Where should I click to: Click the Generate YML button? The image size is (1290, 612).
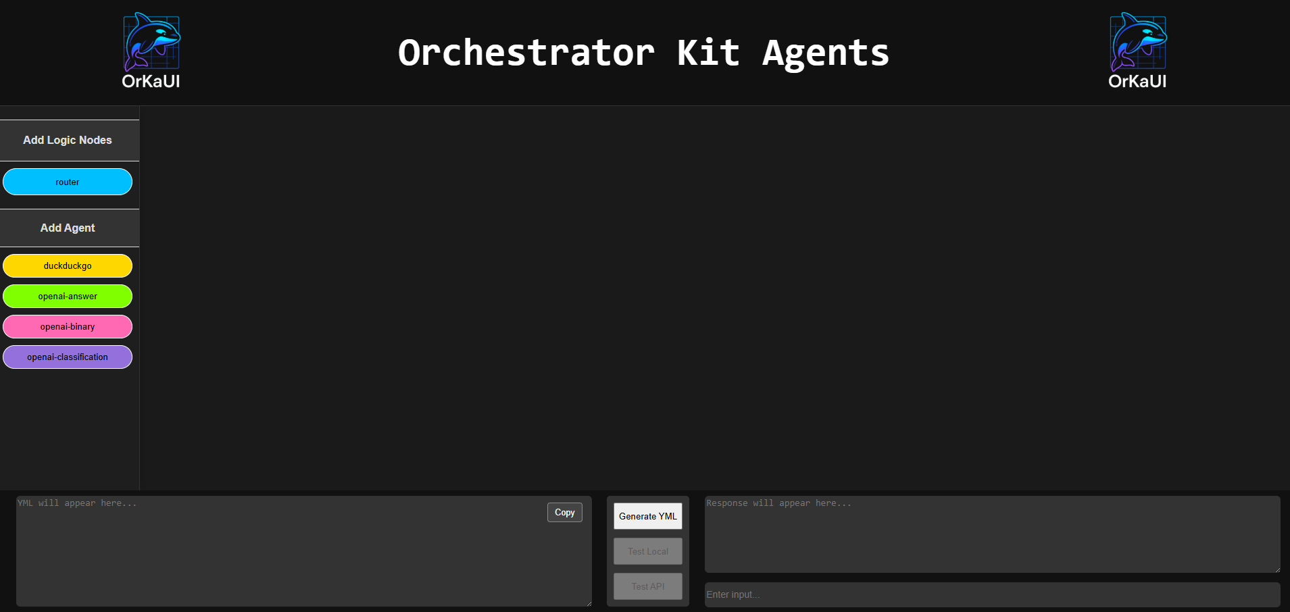[648, 516]
